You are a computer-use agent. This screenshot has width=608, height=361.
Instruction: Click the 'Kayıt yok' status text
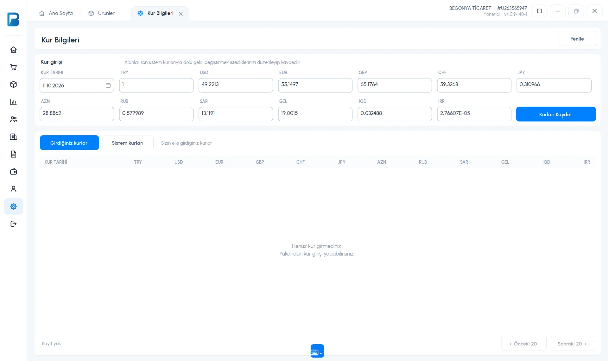pos(51,344)
